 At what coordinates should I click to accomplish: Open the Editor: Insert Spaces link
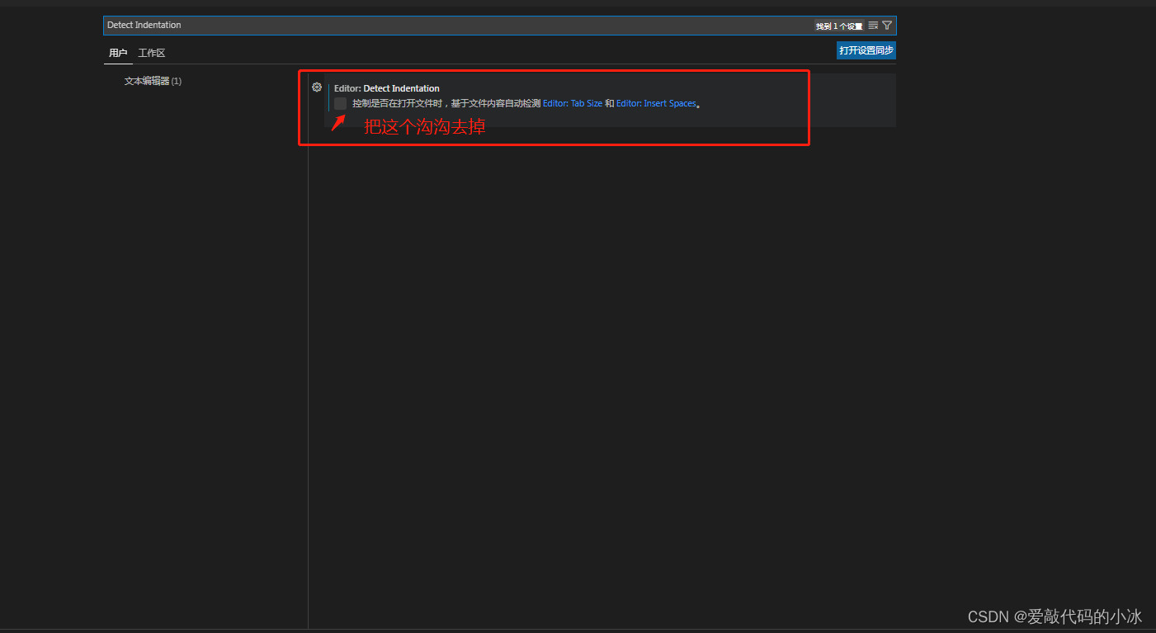tap(656, 104)
